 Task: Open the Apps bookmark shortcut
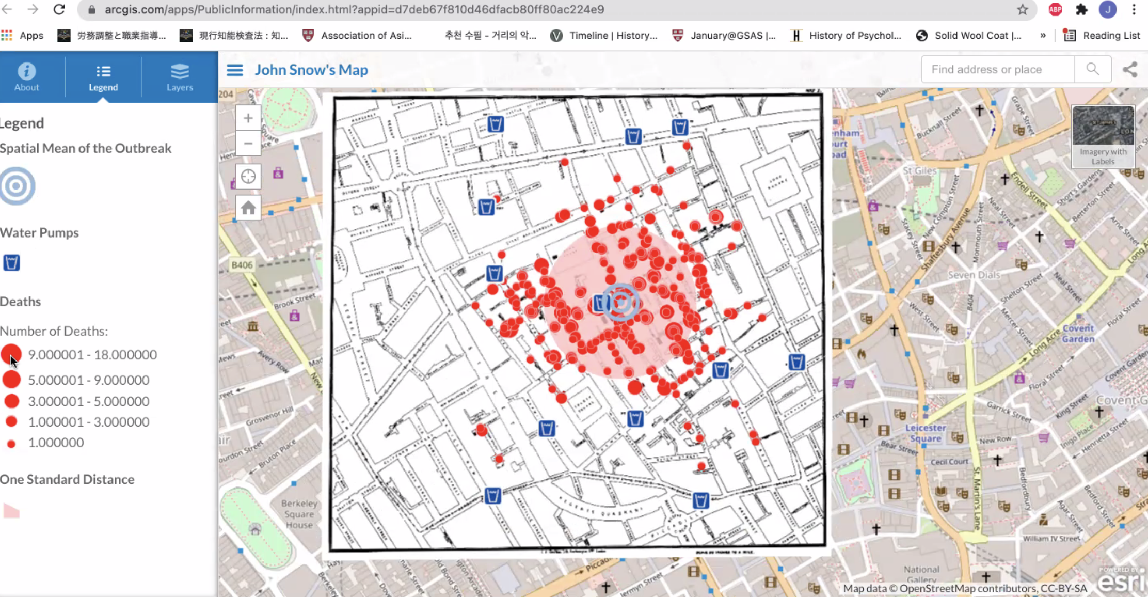[x=23, y=36]
